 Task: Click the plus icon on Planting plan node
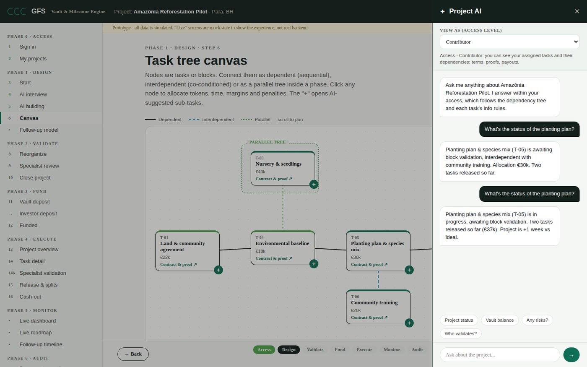(x=409, y=270)
